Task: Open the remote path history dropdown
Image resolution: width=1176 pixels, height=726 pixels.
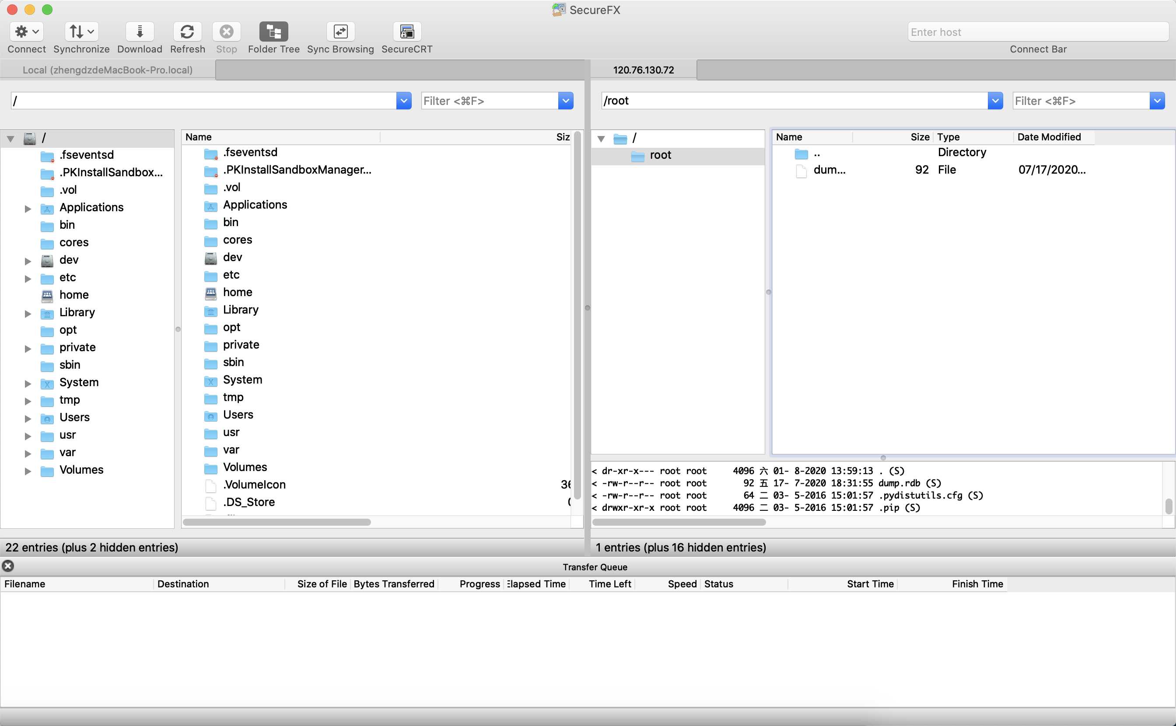Action: point(995,100)
